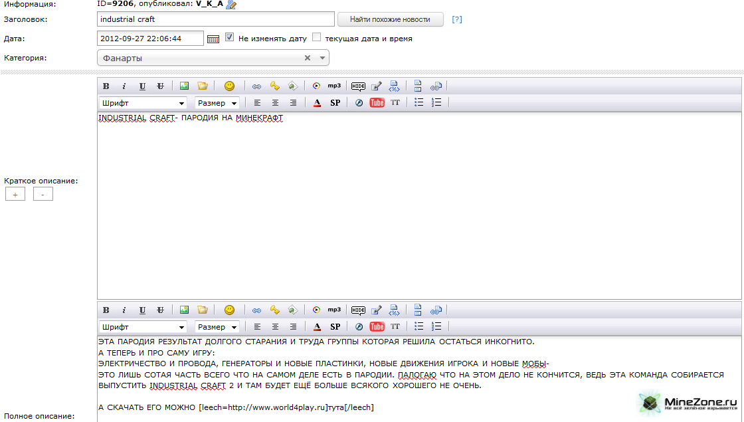744x422 pixels.
Task: Click YouTube icon in short description toolbar
Action: (x=377, y=102)
